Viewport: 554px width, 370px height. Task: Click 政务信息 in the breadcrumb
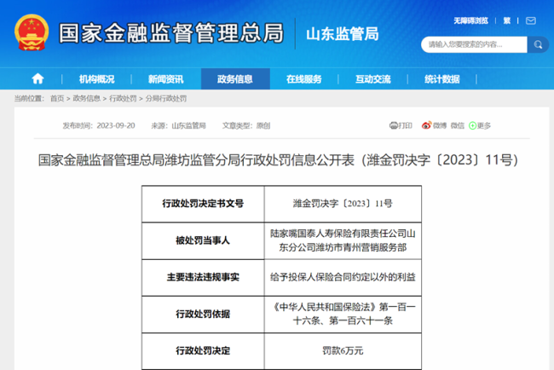tap(87, 99)
